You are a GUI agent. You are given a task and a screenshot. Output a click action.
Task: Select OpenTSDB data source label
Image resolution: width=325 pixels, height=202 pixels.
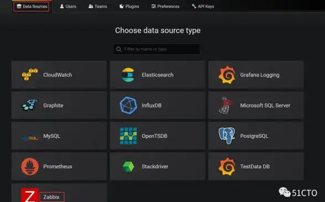tap(154, 136)
